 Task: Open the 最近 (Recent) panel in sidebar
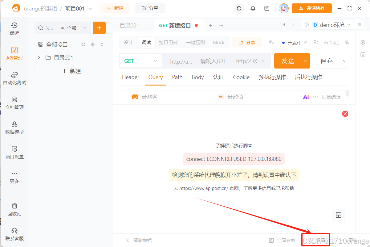(x=14, y=29)
